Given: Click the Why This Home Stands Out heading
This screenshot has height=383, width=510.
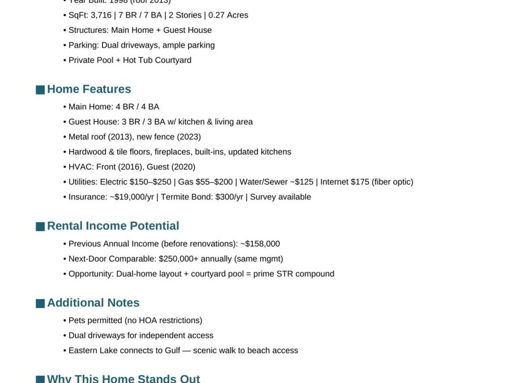Looking at the screenshot, I should tap(124, 378).
